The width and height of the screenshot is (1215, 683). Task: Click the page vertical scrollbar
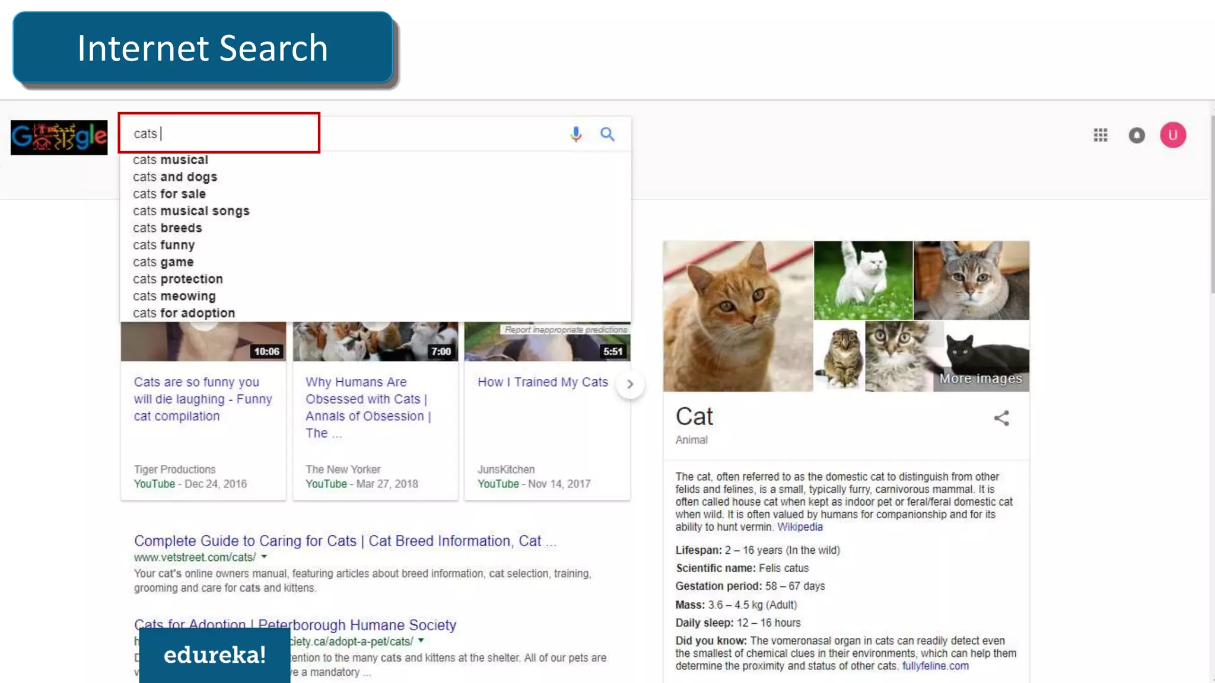click(1212, 205)
